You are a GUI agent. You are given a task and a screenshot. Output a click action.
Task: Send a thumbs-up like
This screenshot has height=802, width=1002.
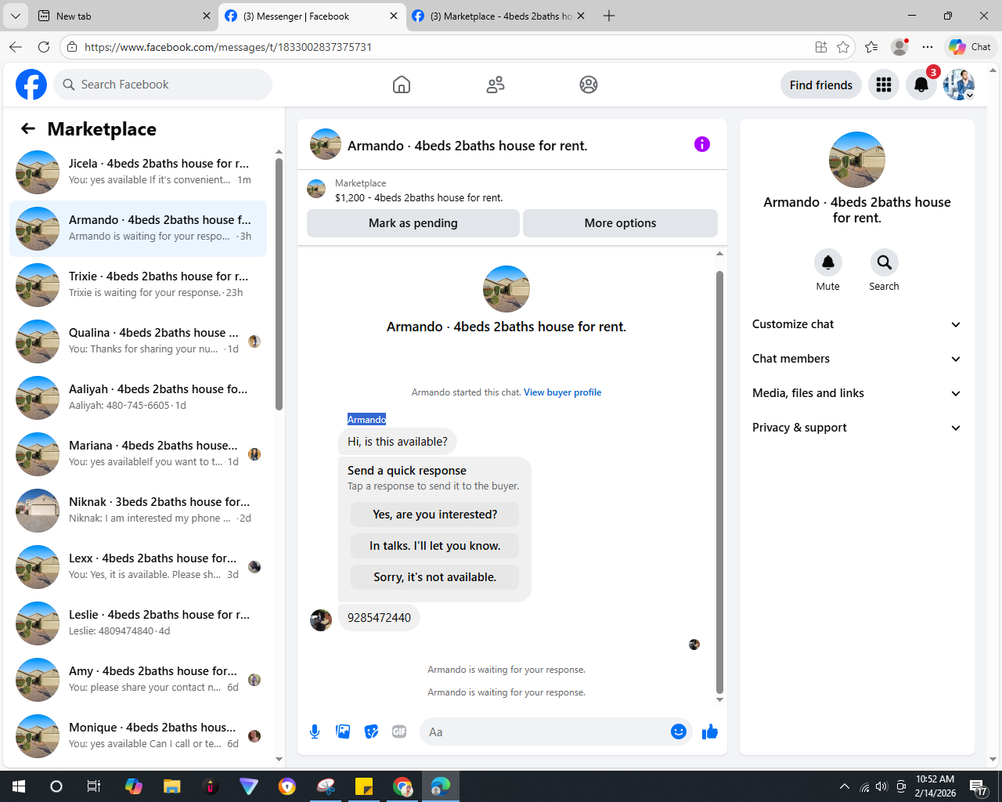(x=710, y=732)
